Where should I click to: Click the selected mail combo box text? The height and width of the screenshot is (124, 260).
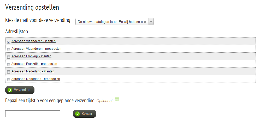(111, 22)
